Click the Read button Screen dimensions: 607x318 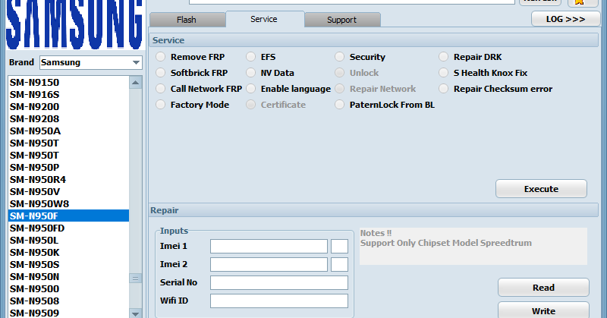pyautogui.click(x=543, y=288)
